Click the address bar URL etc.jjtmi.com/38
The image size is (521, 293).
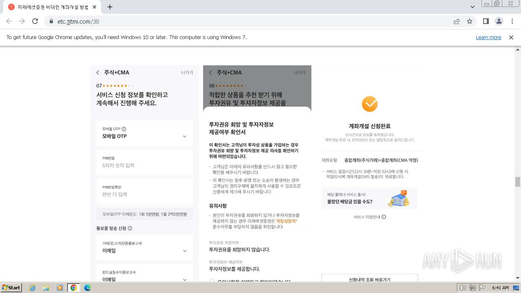coord(79,21)
